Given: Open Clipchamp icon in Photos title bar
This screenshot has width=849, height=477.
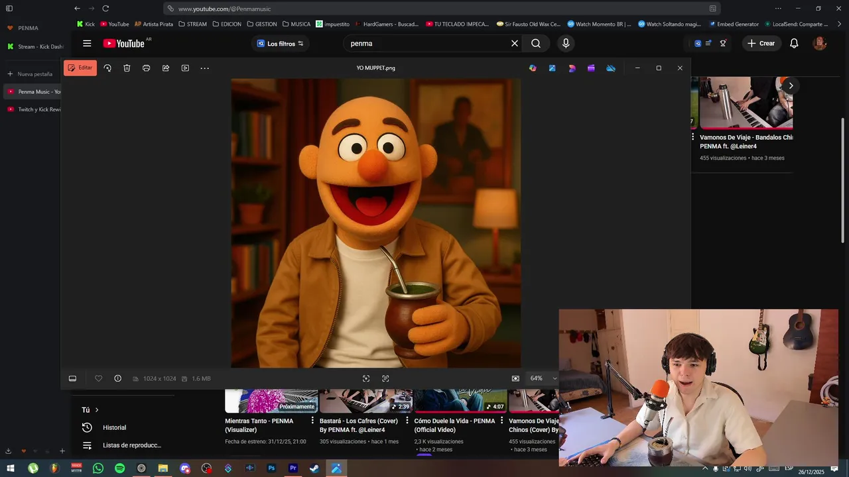Looking at the screenshot, I should tap(591, 68).
